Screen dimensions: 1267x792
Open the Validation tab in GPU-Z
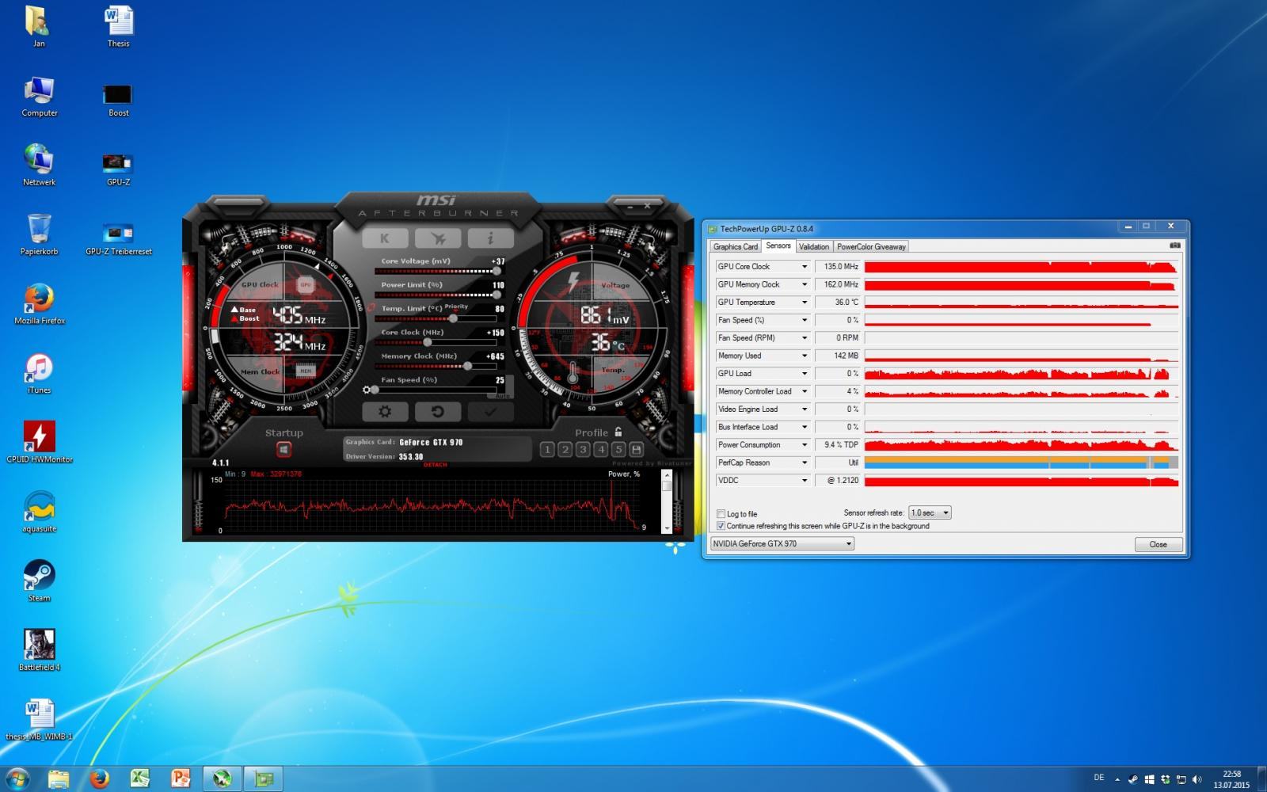814,246
